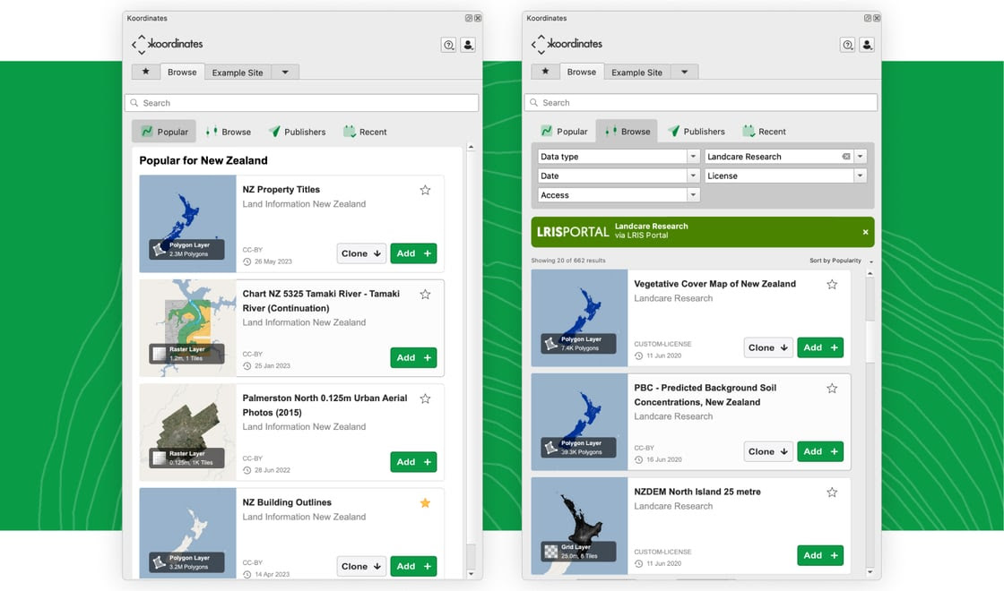Open NZ Building Outlines thumbnail

187,534
